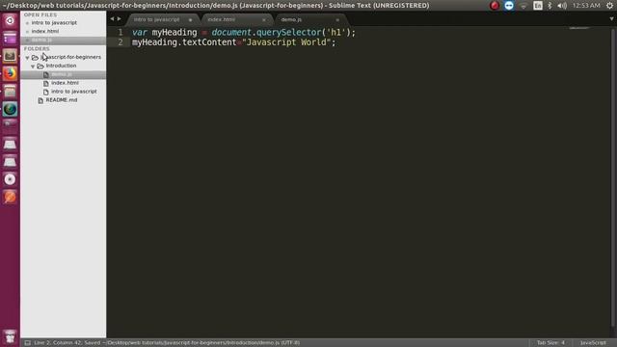The height and width of the screenshot is (347, 617).
Task: Open index.html in the Introduction folder
Action: (x=65, y=83)
